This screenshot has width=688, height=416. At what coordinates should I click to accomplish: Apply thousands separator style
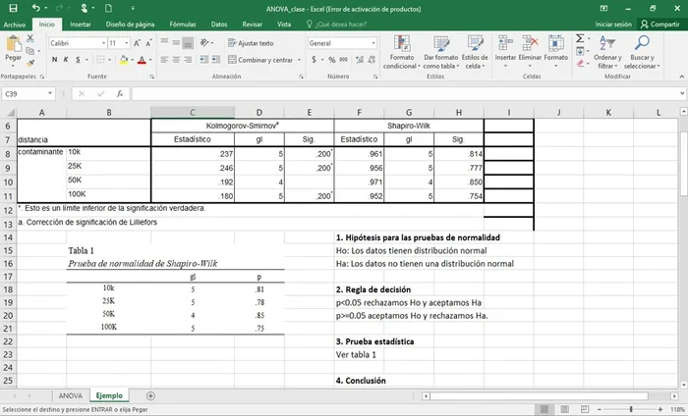tap(344, 60)
